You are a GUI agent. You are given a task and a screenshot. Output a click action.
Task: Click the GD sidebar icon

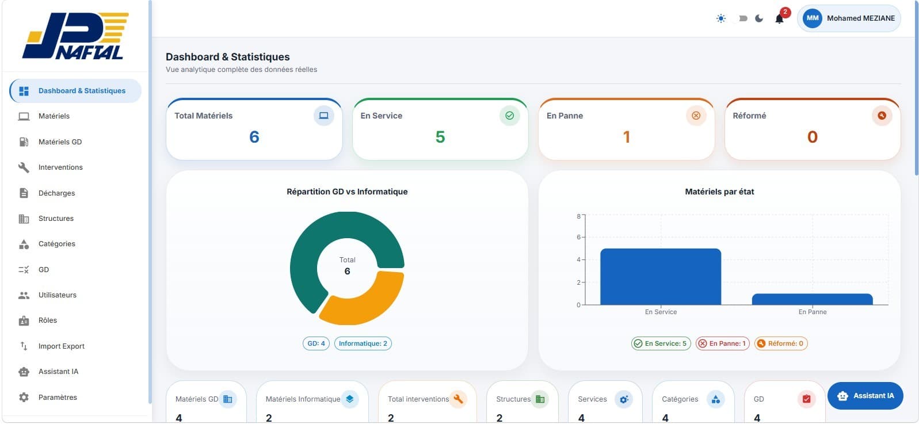[24, 270]
